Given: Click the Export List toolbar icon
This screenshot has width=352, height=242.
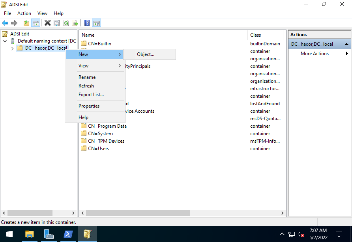Looking at the screenshot, I should tap(75, 23).
